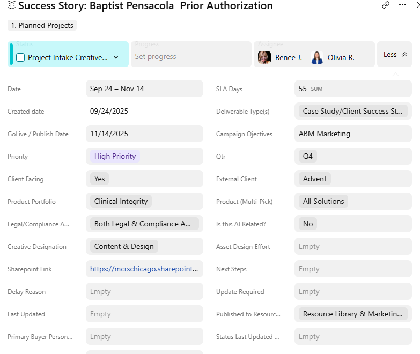This screenshot has height=354, width=420.
Task: Open the High Priority selector
Action: click(115, 156)
